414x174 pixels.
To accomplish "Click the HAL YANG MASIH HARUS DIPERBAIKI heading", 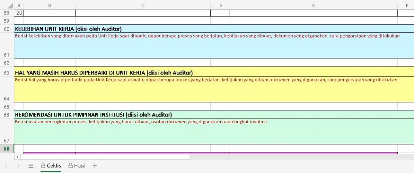I will (103, 73).
